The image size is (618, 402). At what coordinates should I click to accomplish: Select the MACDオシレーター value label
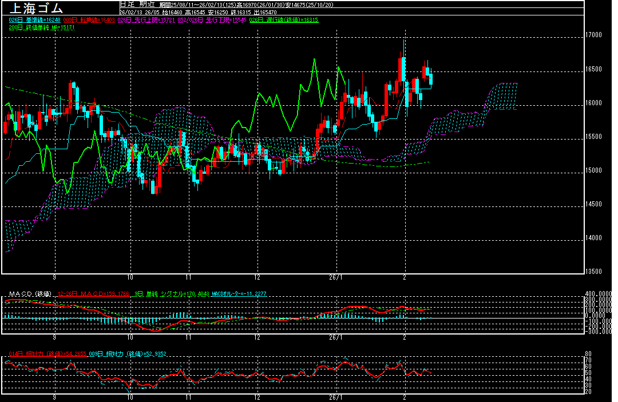(x=239, y=294)
